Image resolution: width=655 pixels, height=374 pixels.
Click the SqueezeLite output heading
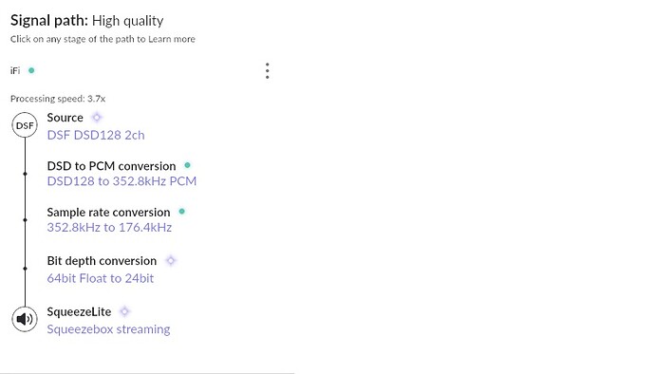coord(79,311)
